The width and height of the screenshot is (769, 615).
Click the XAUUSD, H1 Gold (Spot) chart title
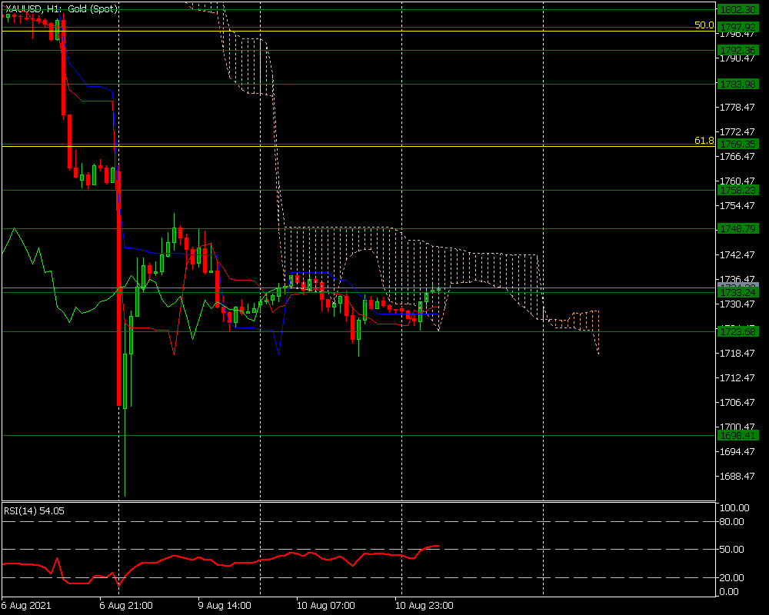point(62,8)
